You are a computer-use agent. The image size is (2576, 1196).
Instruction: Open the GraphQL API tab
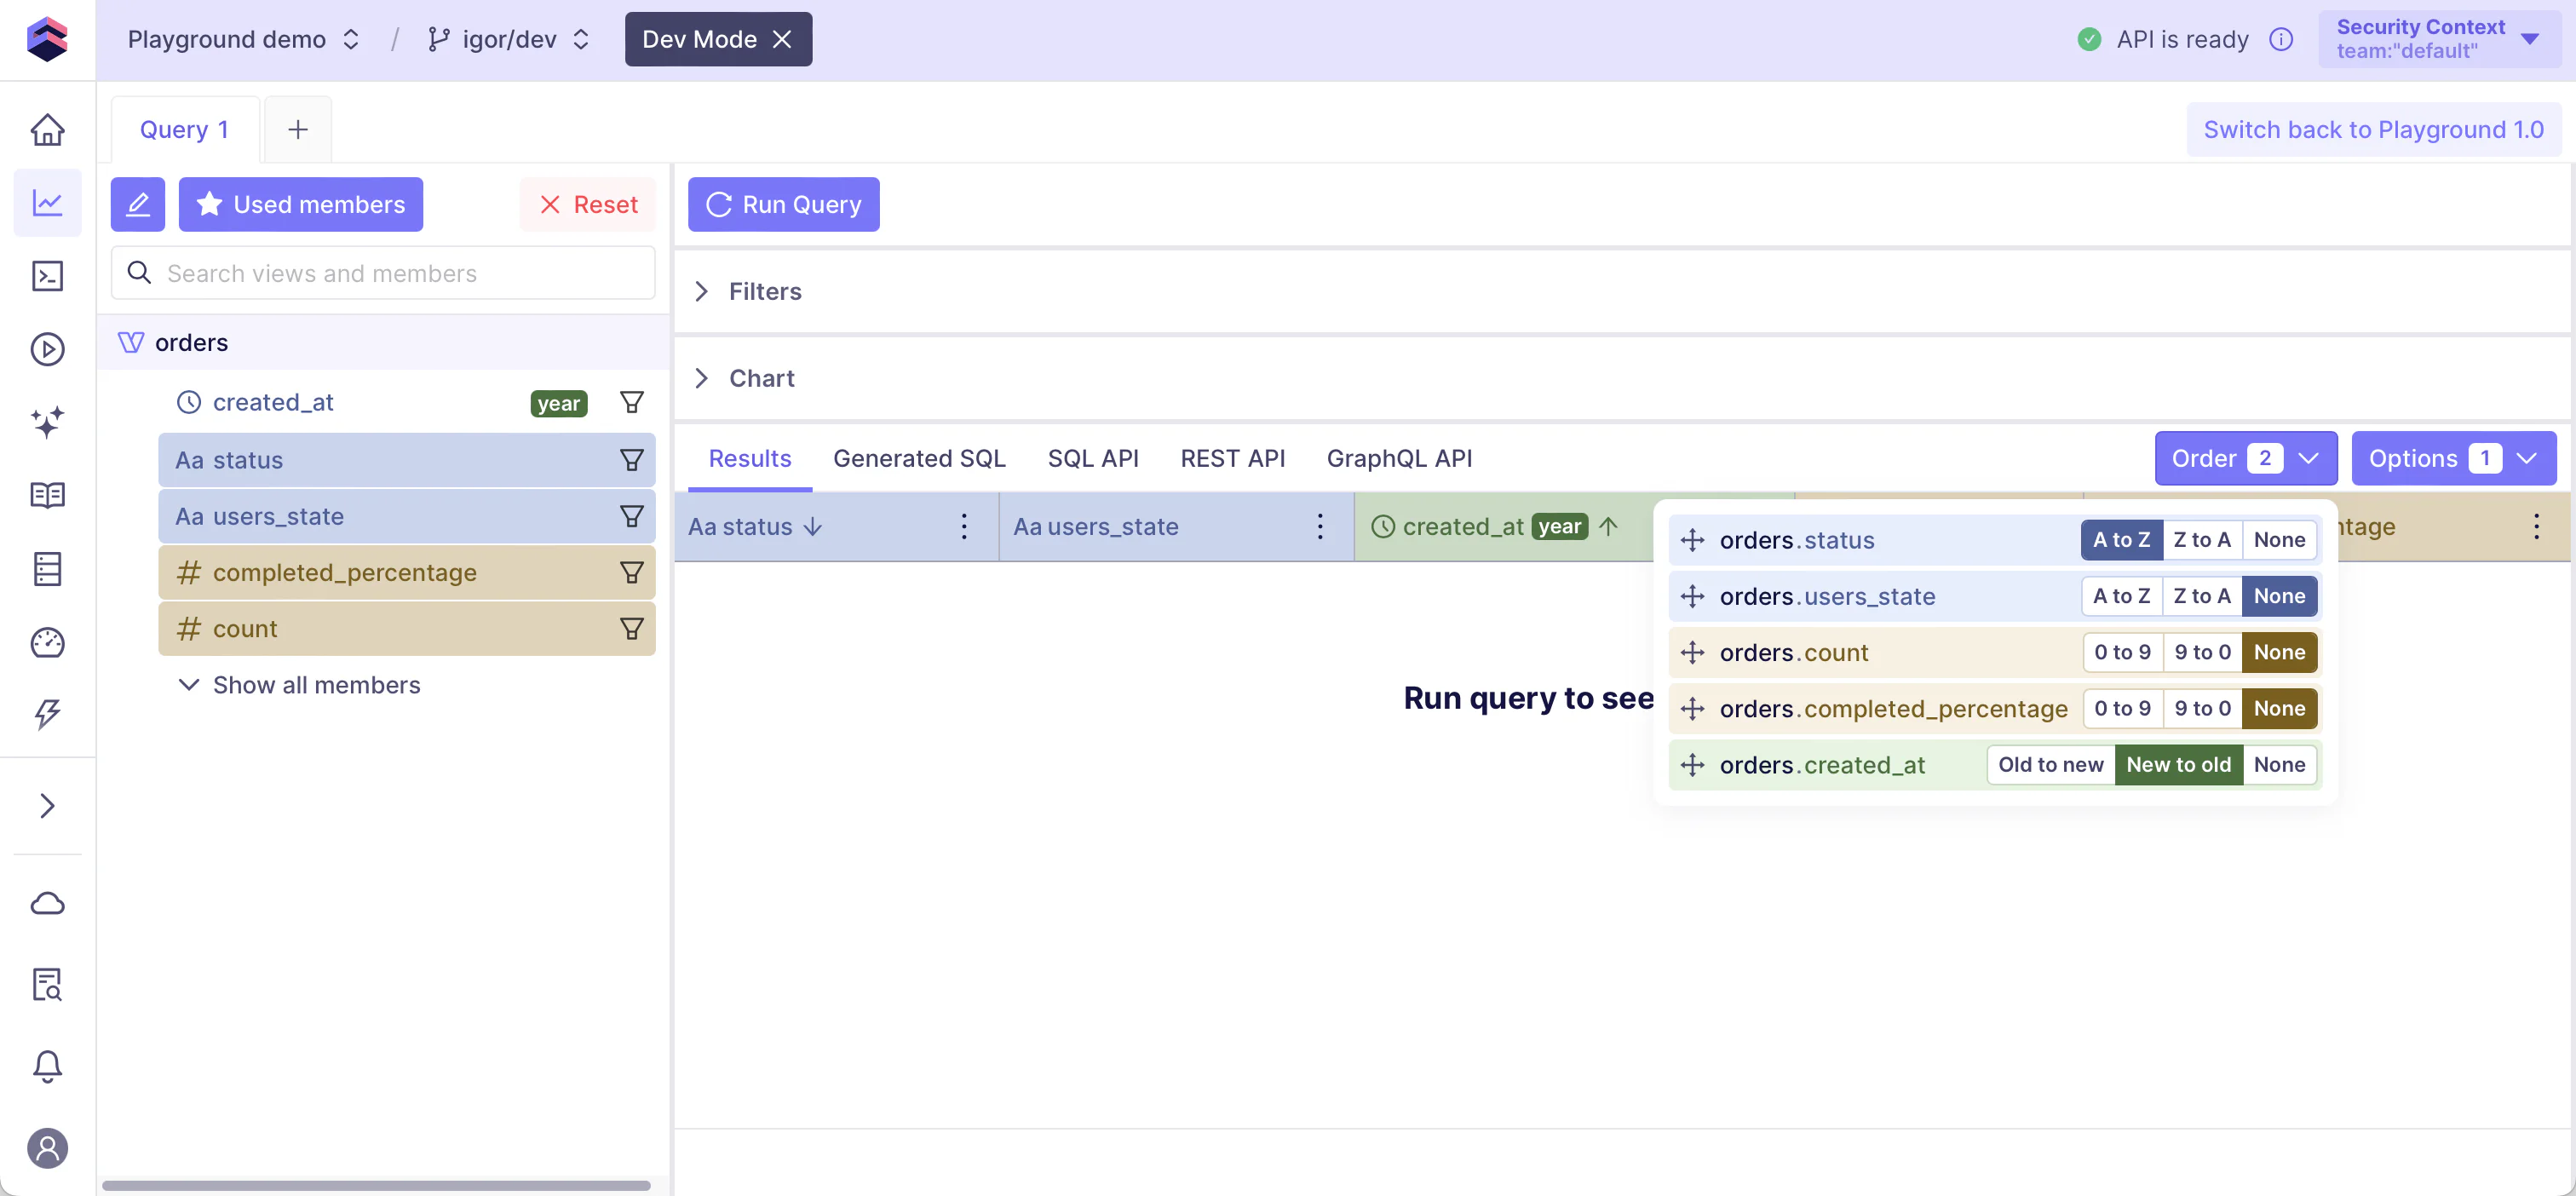pyautogui.click(x=1398, y=458)
